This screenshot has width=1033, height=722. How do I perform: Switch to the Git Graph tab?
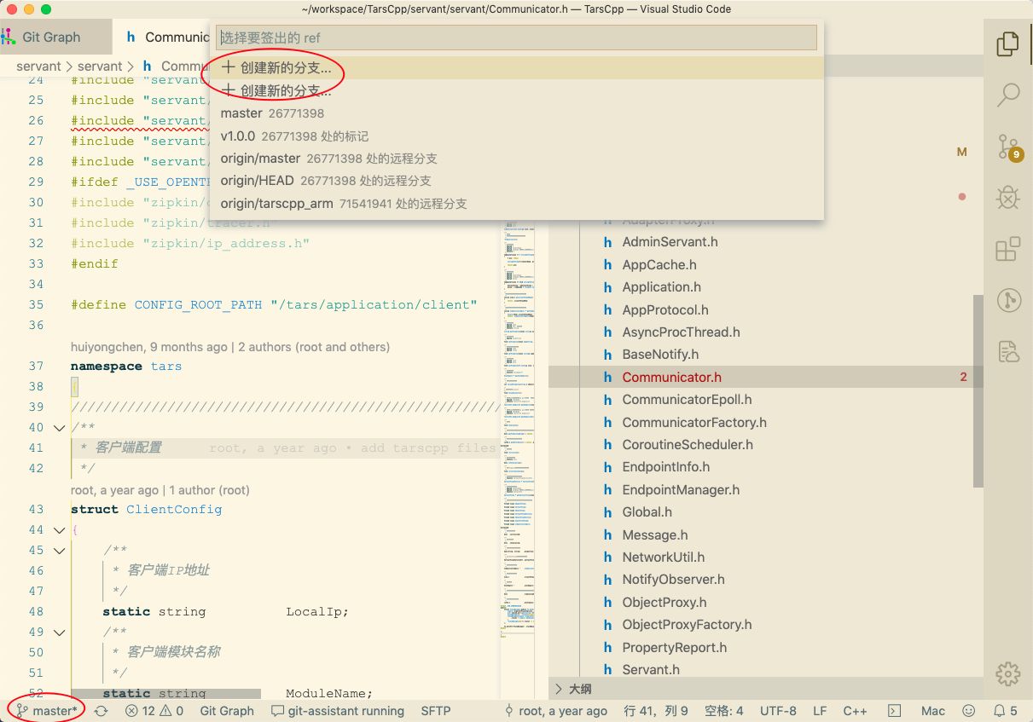(51, 38)
